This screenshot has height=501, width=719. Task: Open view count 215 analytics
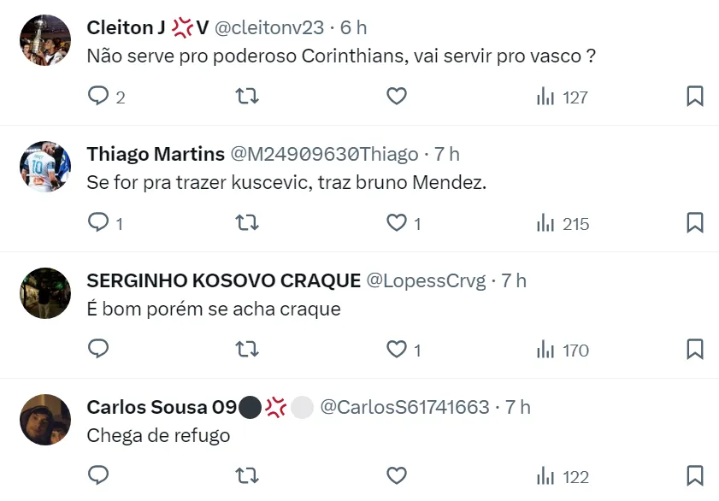563,223
